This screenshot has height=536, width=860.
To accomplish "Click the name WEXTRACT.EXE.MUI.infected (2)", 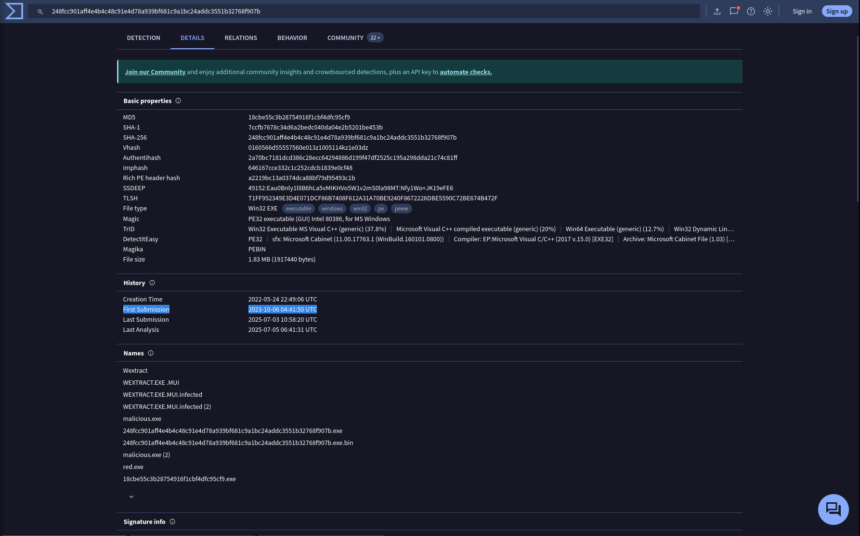I will click(x=167, y=406).
